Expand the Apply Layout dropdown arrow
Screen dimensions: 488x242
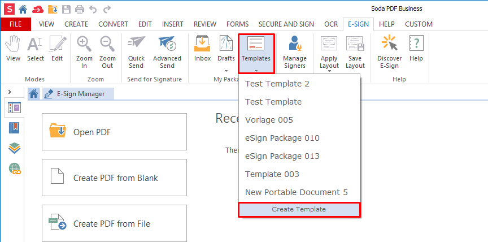coord(329,71)
